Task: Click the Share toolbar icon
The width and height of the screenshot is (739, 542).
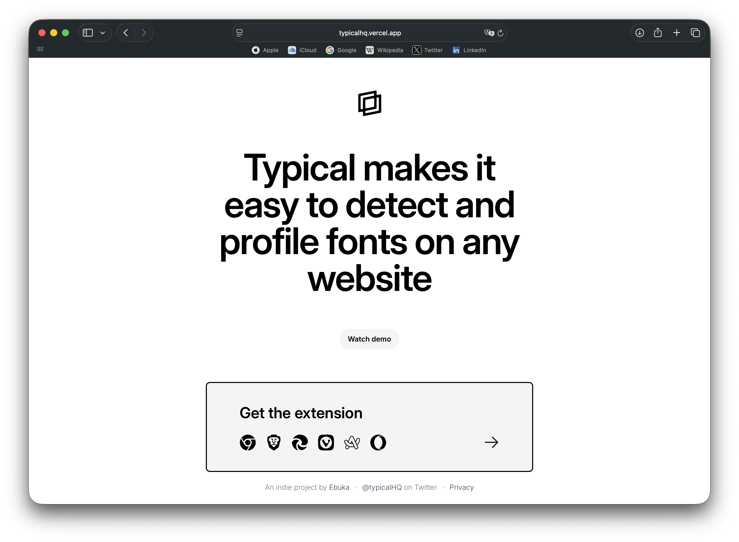Action: tap(658, 32)
